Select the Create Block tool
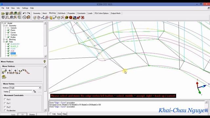210x118 pixels. coord(34,17)
